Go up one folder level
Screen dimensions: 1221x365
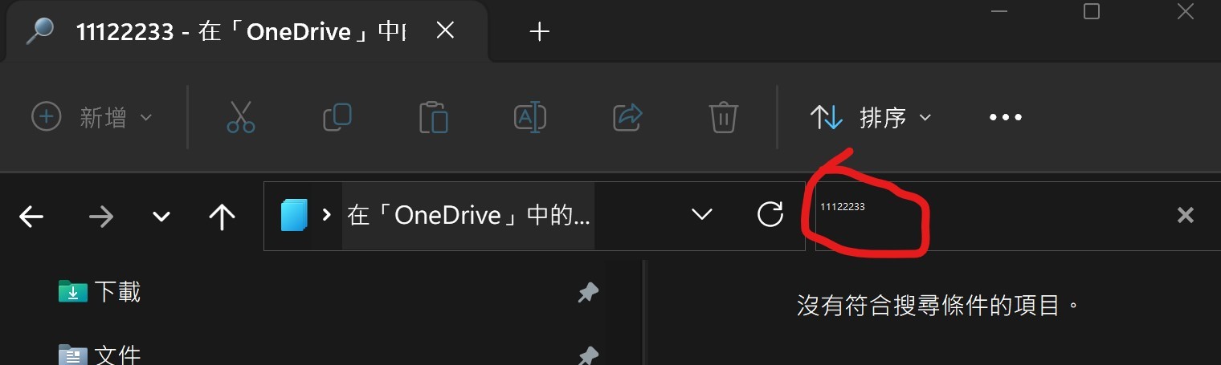pyautogui.click(x=222, y=216)
